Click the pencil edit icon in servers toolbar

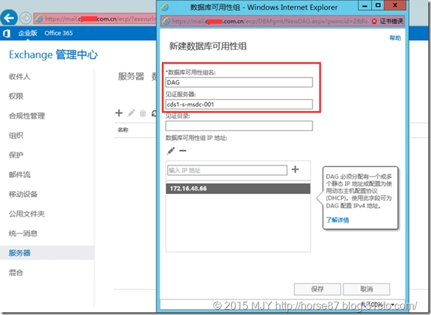131,114
